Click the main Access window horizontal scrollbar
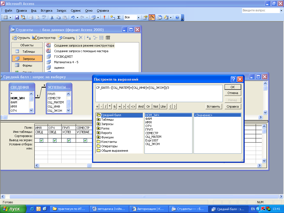284x213 pixels. click(x=144, y=197)
